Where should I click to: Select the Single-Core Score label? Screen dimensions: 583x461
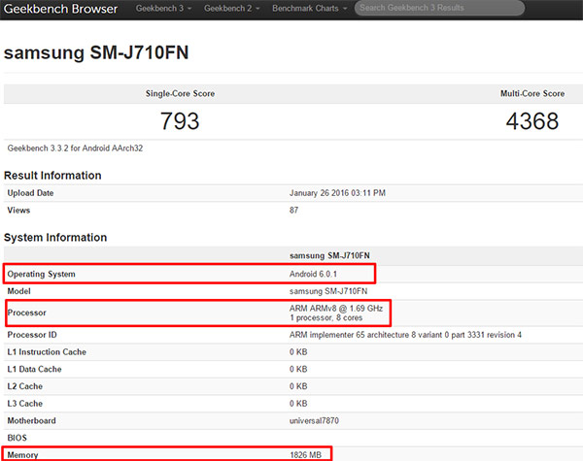point(180,93)
